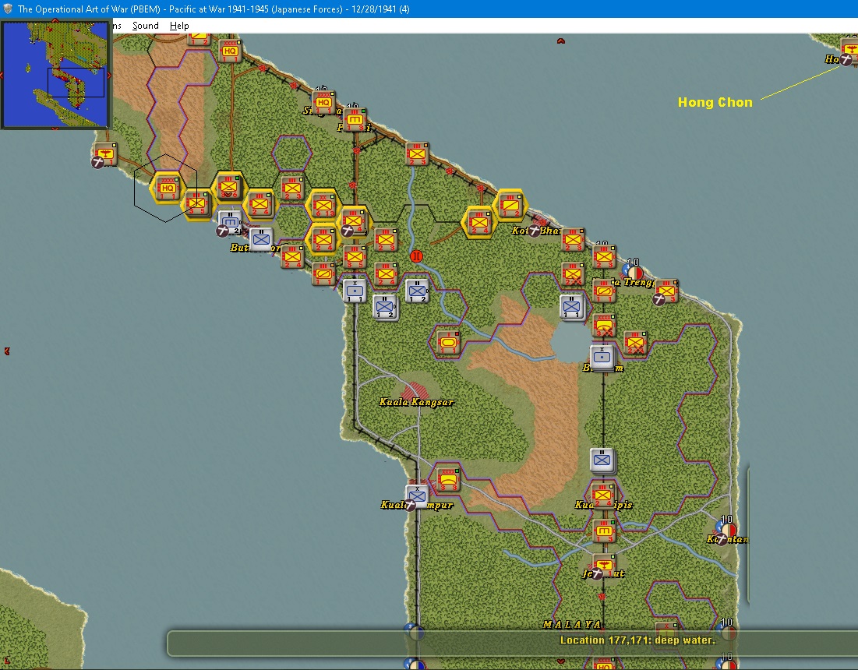Select the Japanese engineer unit below Kuala Lipis
The width and height of the screenshot is (858, 670).
(x=604, y=531)
